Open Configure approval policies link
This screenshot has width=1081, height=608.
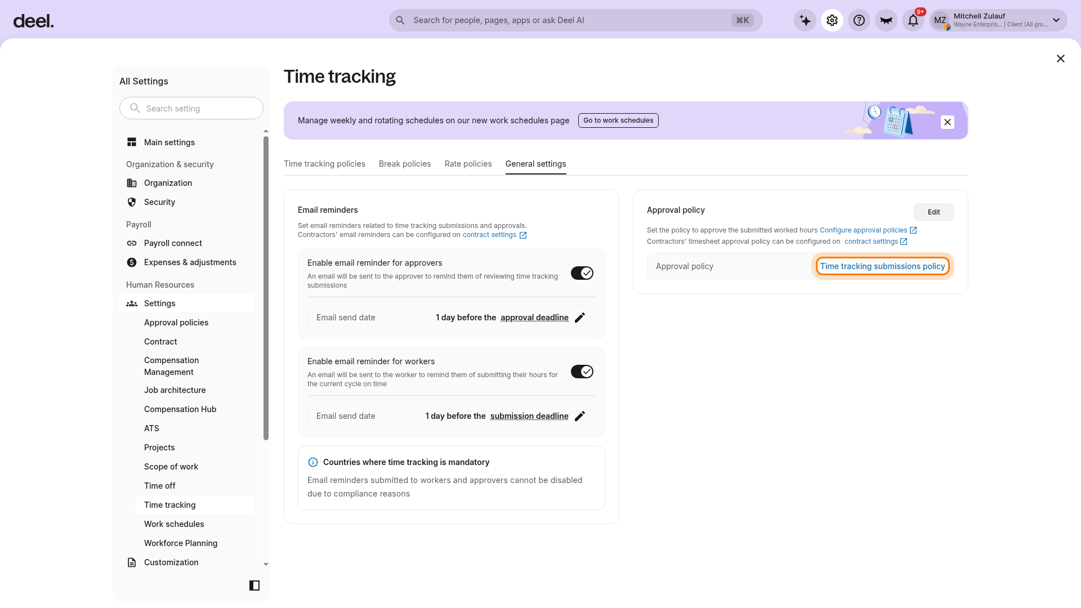(x=868, y=230)
